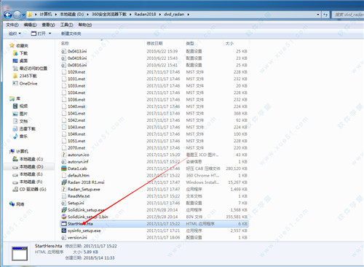
Task: Select the Setup.ini file icon
Action: pos(64,203)
